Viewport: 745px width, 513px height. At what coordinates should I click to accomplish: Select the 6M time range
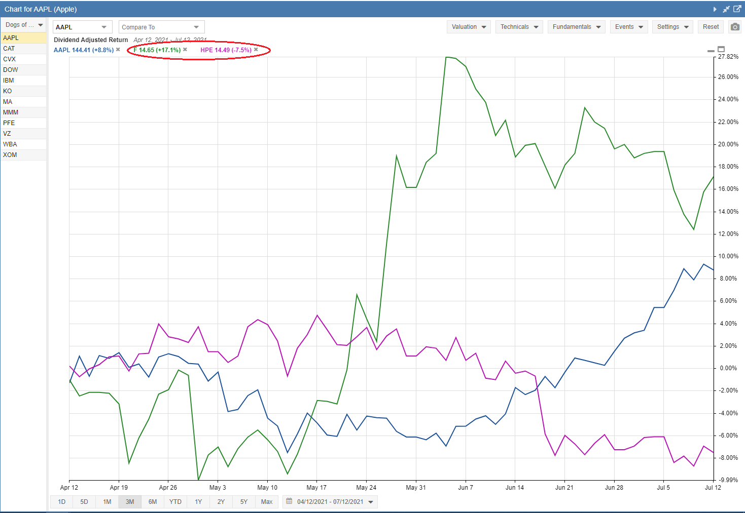click(x=153, y=502)
